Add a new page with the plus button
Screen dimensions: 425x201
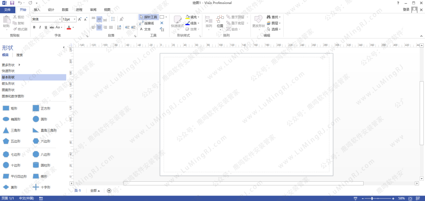[x=109, y=191]
